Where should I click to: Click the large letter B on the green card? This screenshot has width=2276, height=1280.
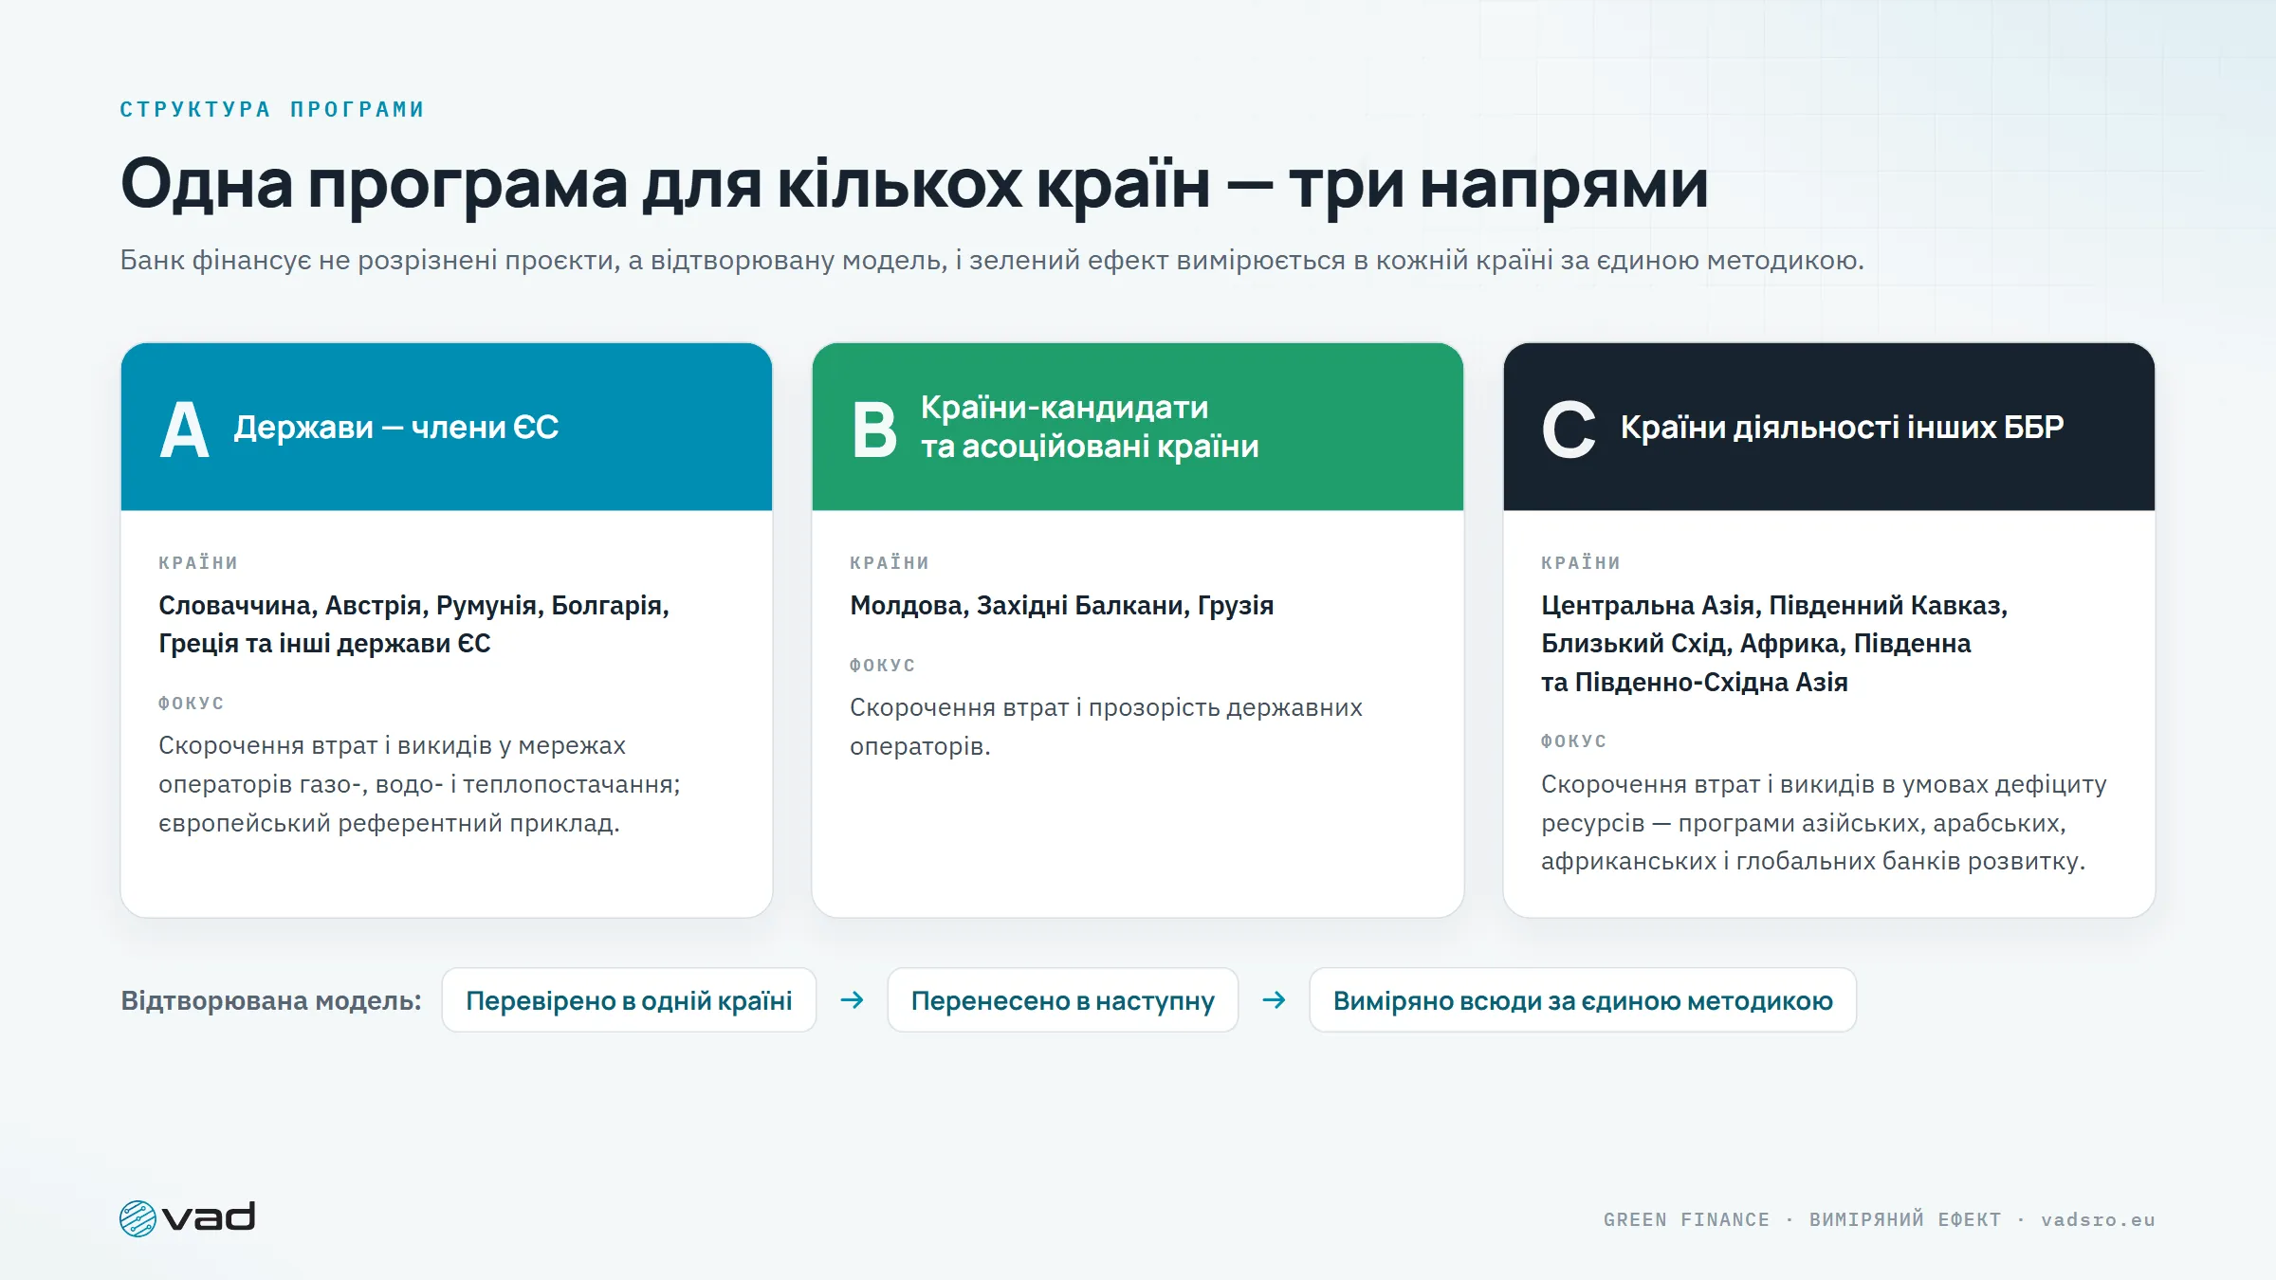point(873,430)
